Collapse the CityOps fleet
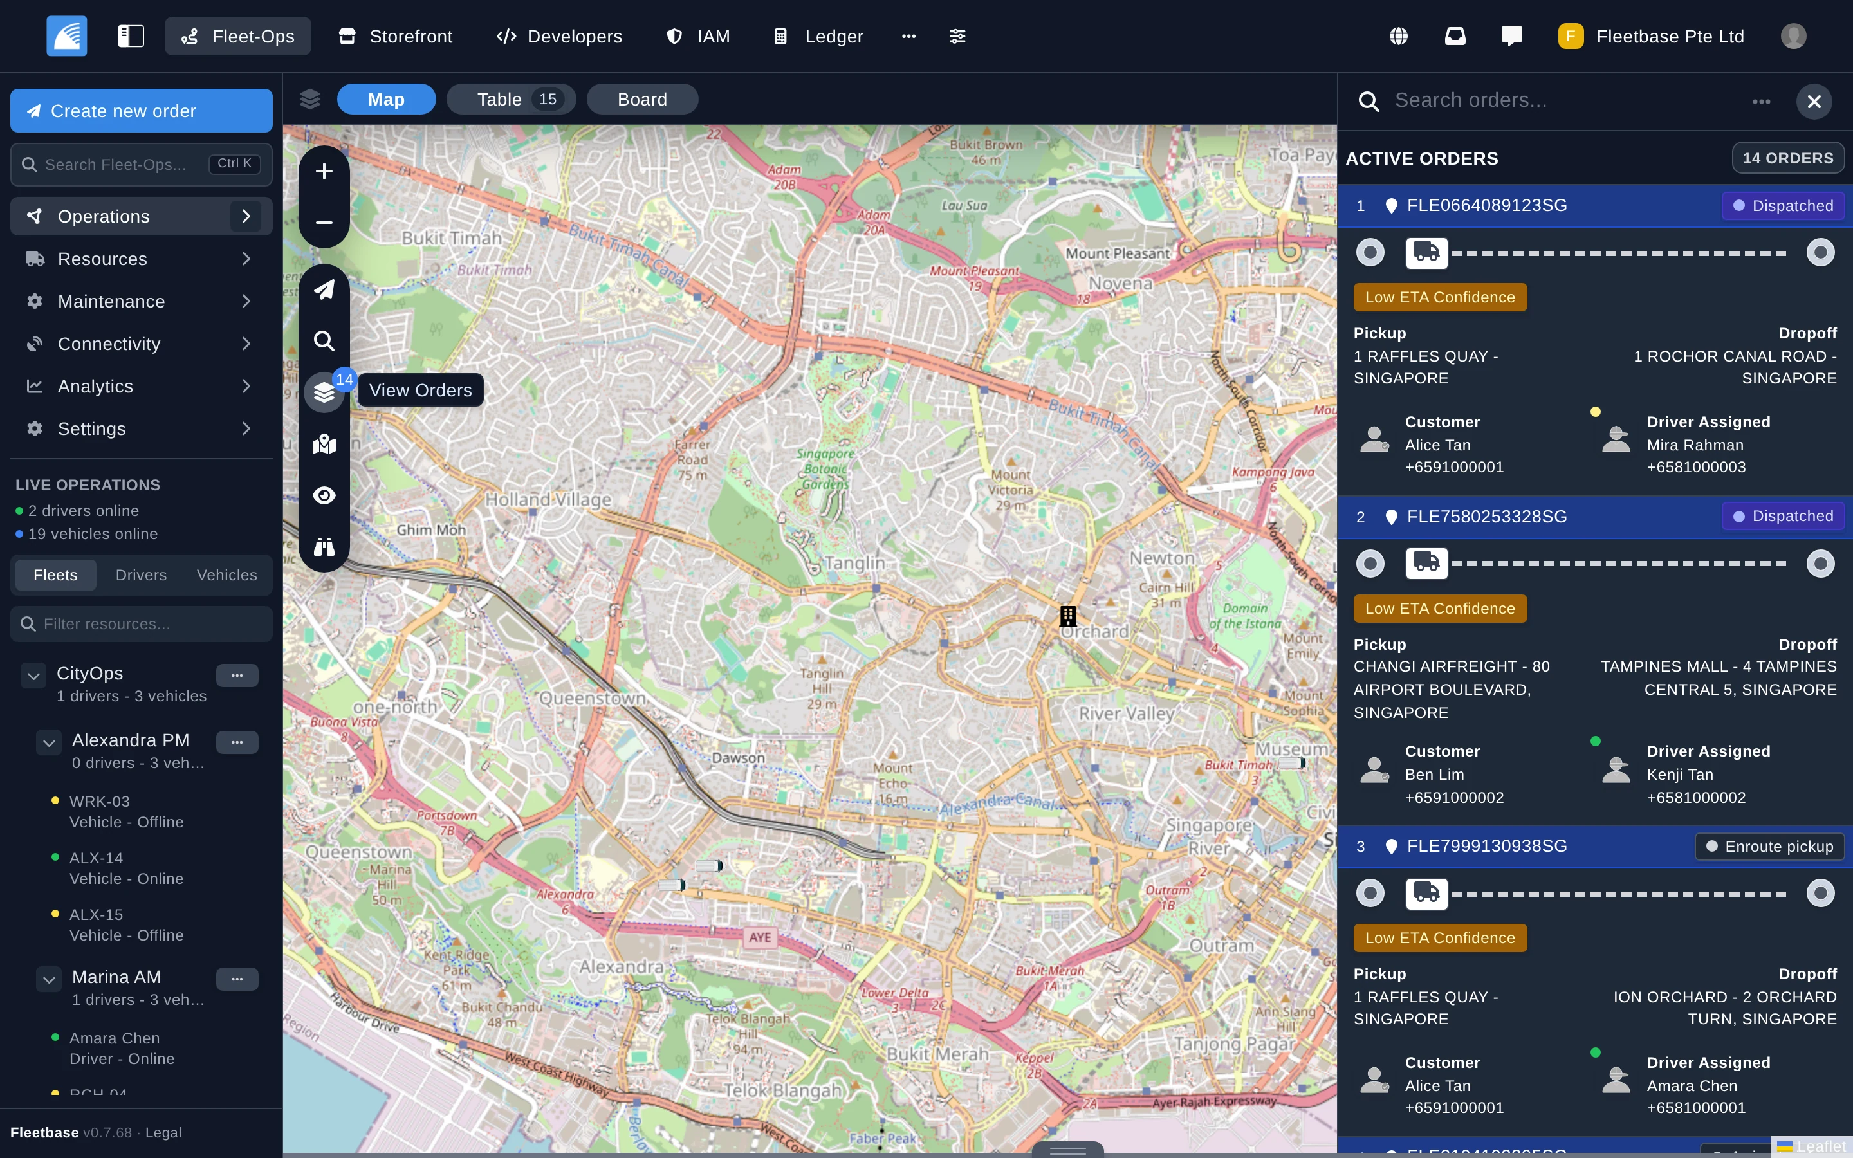 [x=33, y=675]
